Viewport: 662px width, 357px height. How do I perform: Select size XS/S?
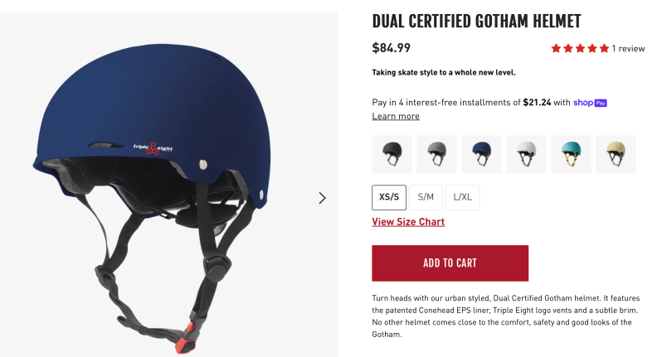click(389, 197)
